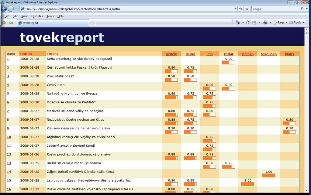Click title 'Riceová se chystá za Kaddáfím'

click(x=71, y=102)
